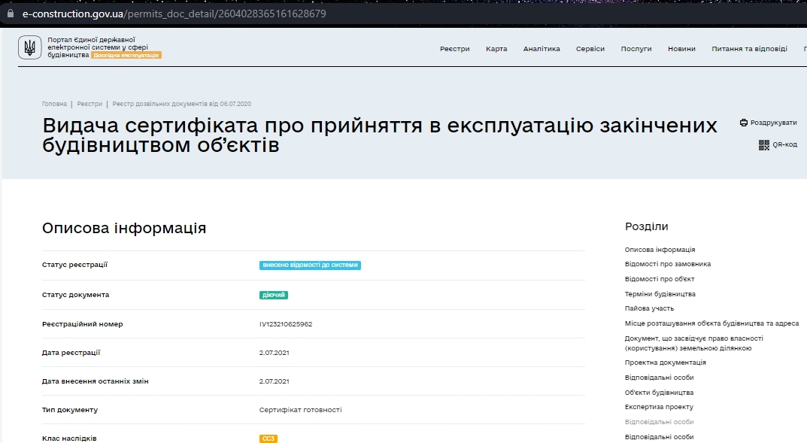Click the QR-код icon

pos(764,145)
